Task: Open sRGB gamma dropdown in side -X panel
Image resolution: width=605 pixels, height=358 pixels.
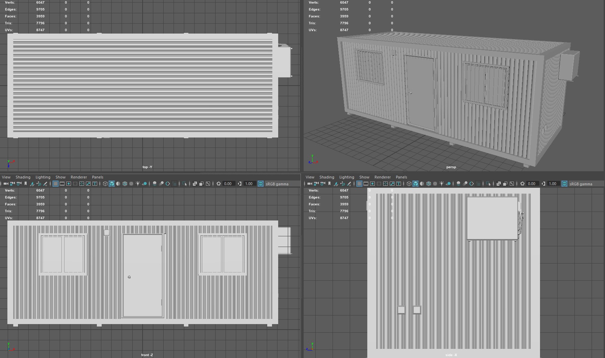Action: tap(586, 184)
